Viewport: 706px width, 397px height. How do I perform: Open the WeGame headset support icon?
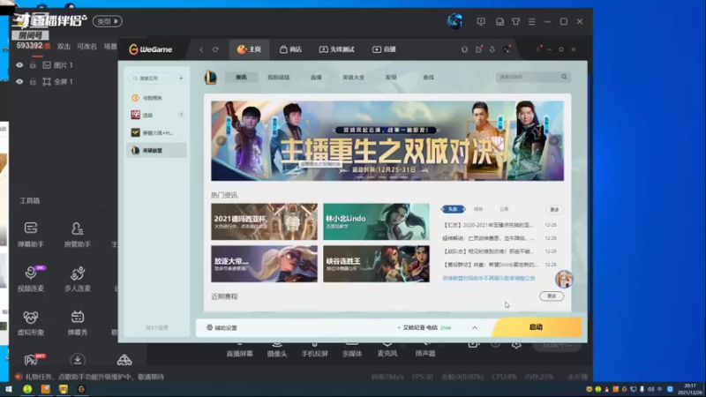point(464,49)
